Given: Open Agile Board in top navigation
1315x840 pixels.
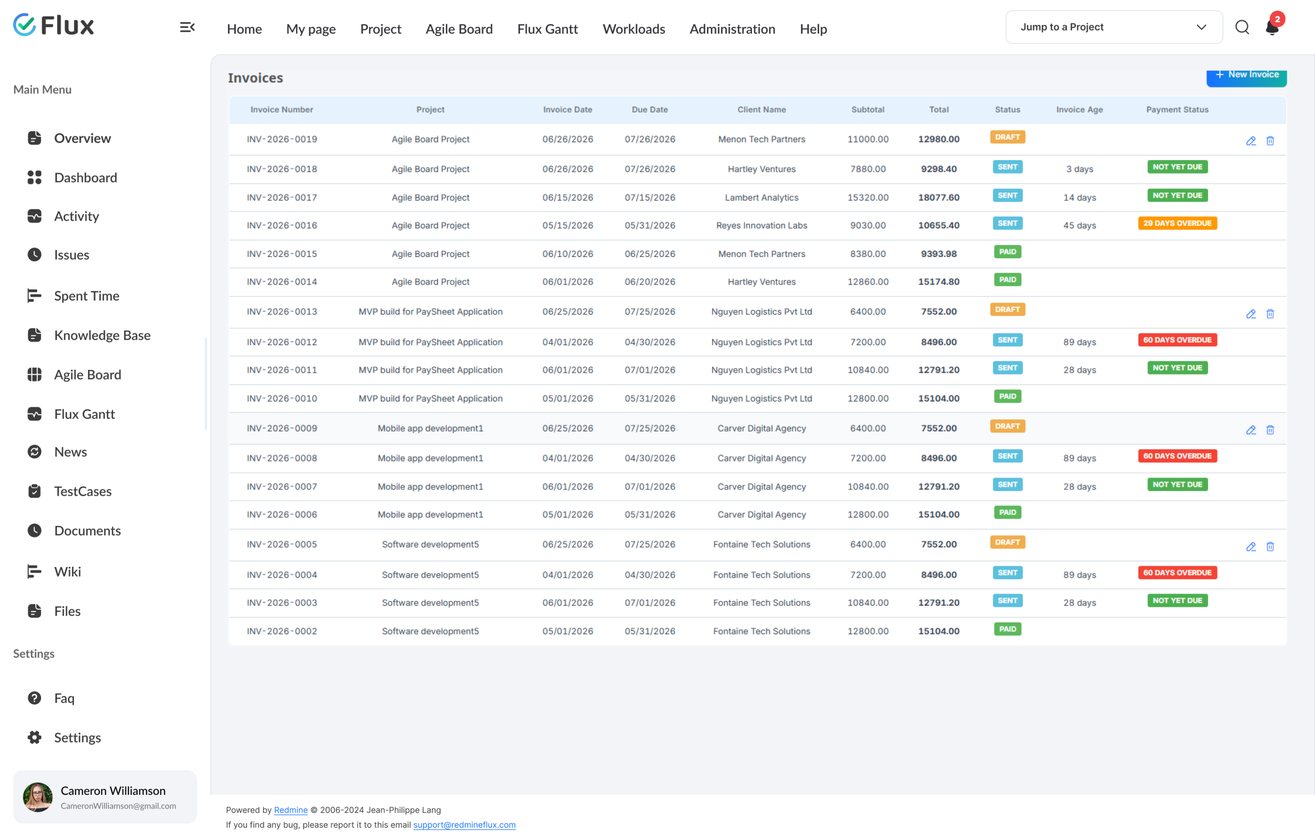Looking at the screenshot, I should coord(459,29).
